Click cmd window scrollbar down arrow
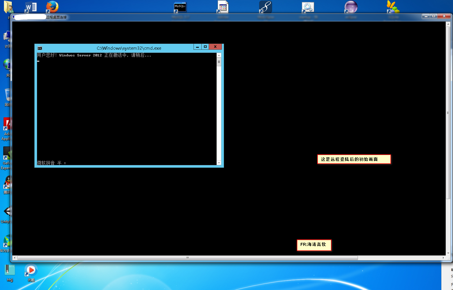This screenshot has width=453, height=290. point(219,163)
